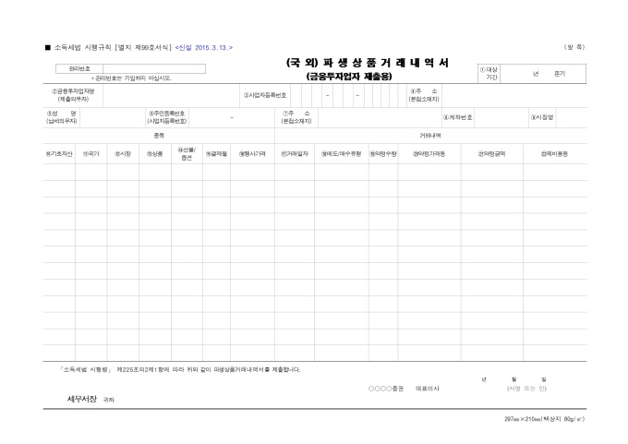
Task: Click the blue '<신설 2015.3.13.>' text
Action: (x=204, y=48)
